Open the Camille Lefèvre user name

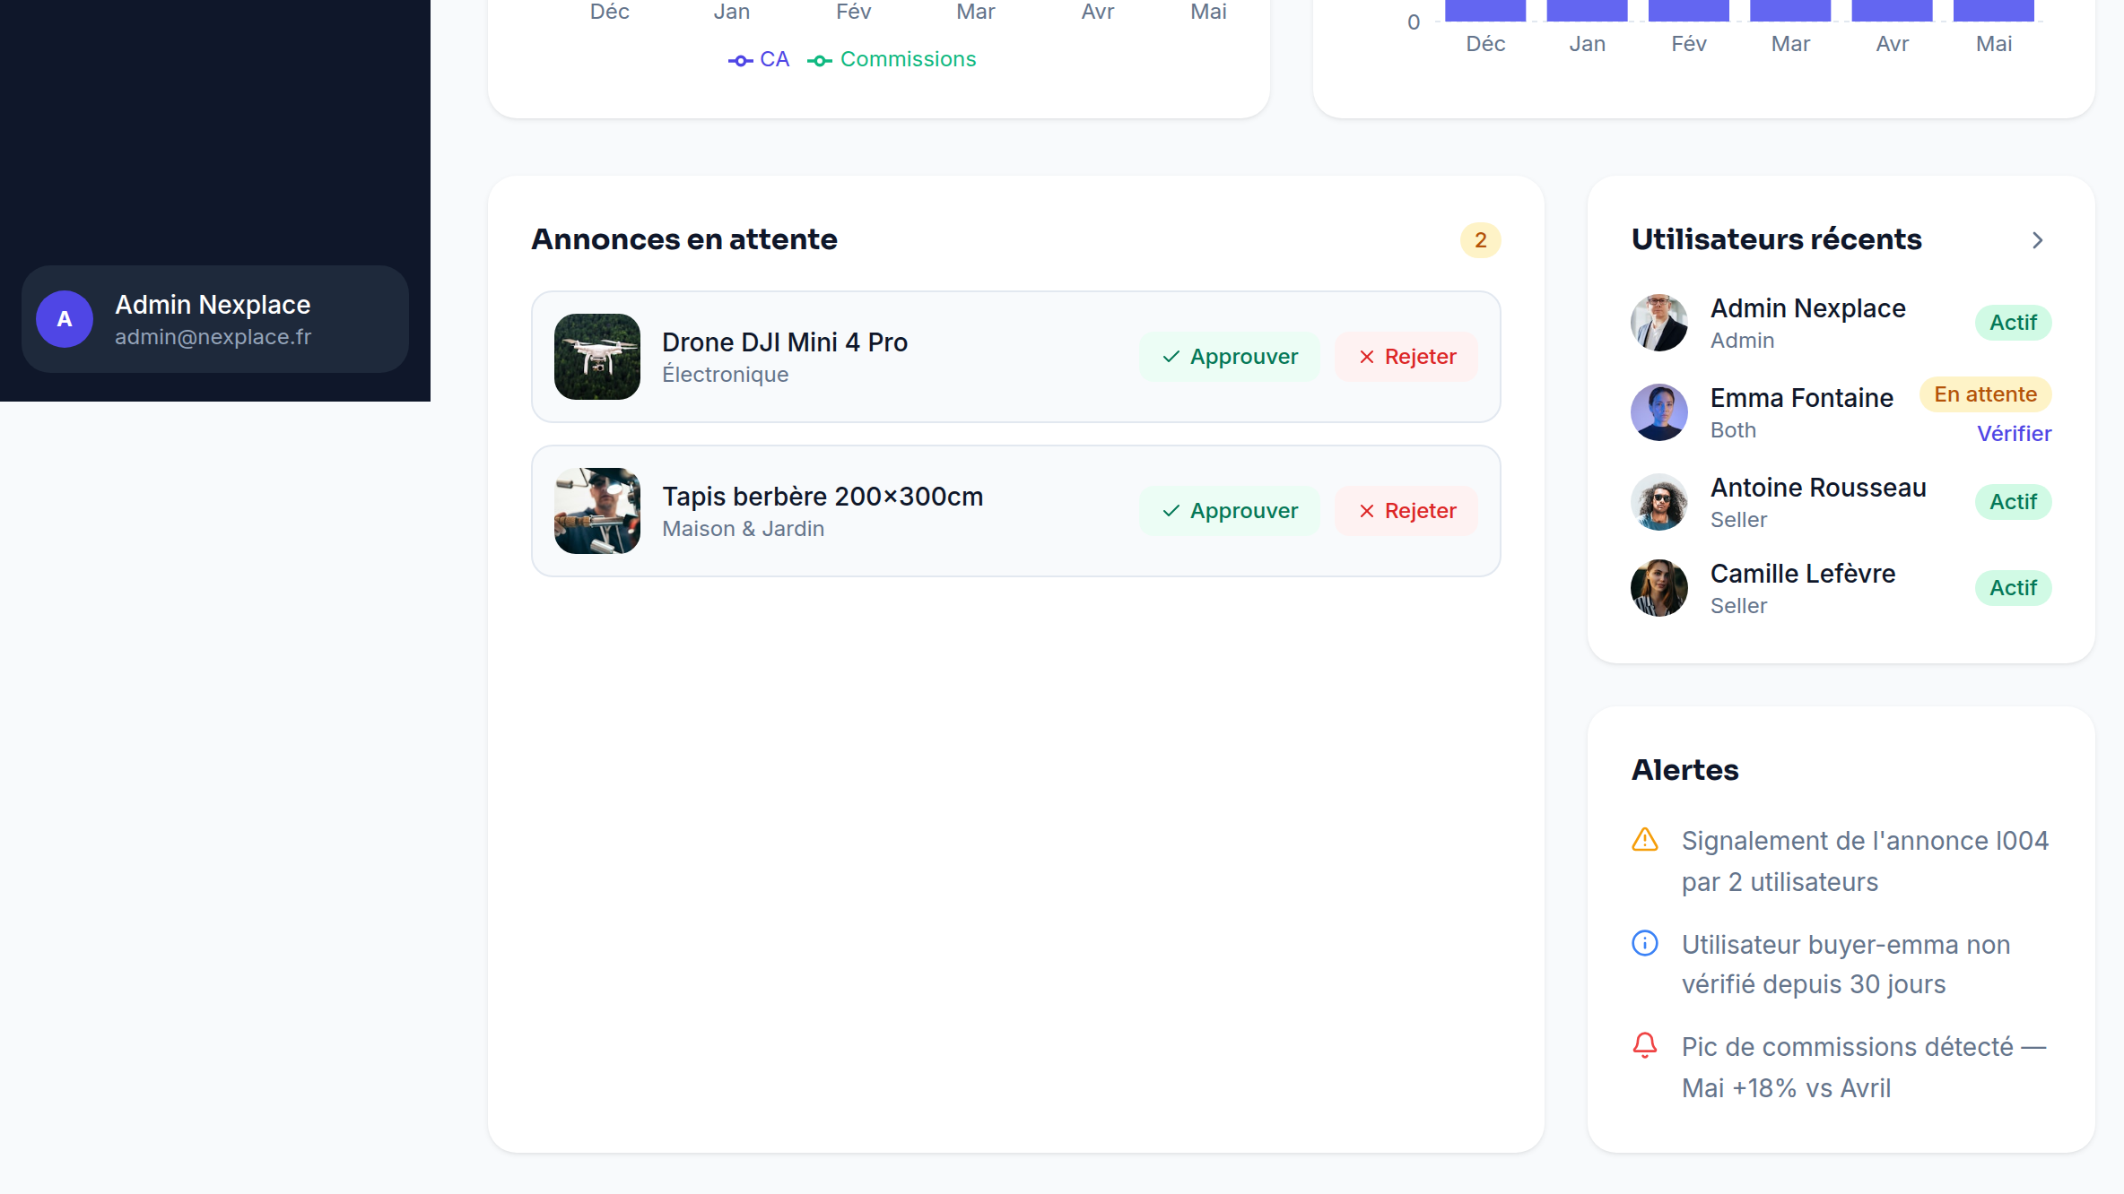point(1803,574)
